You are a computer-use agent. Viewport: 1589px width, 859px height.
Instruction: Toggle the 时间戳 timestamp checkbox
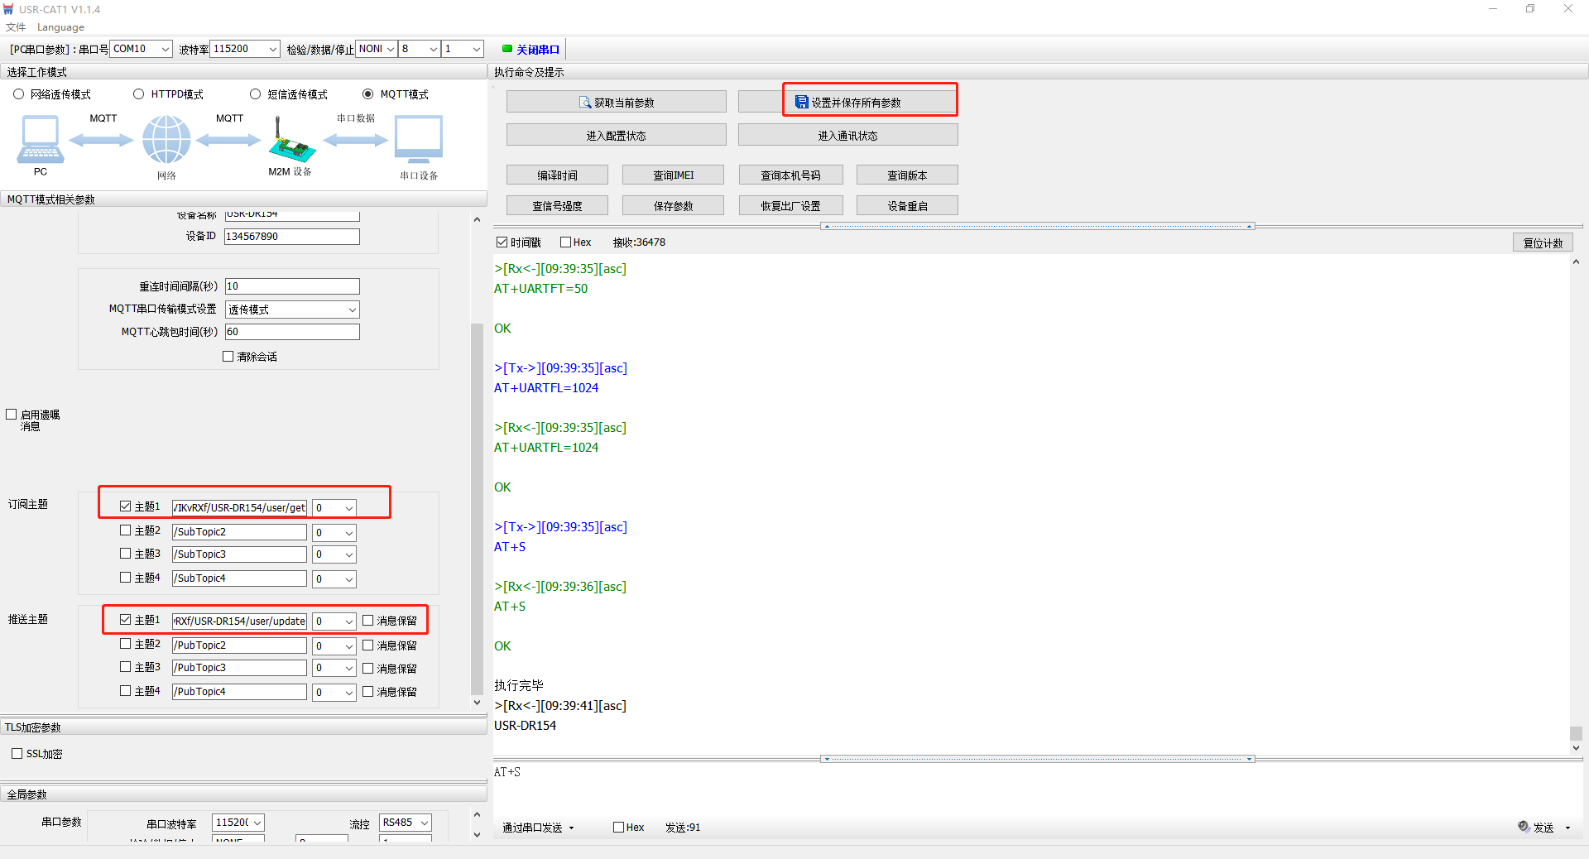coord(502,242)
